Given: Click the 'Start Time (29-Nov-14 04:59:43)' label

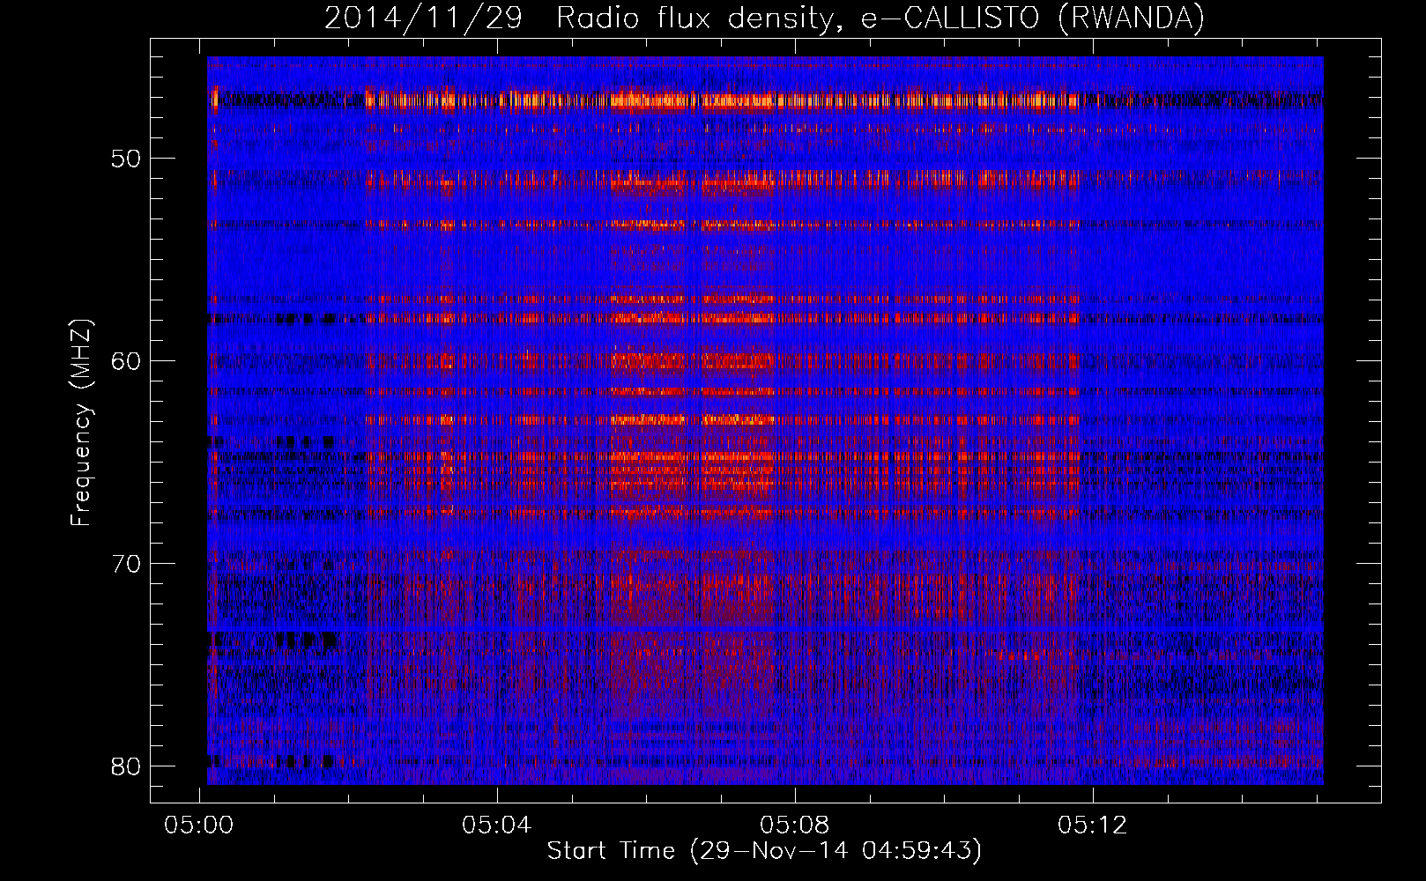Looking at the screenshot, I should [x=764, y=851].
